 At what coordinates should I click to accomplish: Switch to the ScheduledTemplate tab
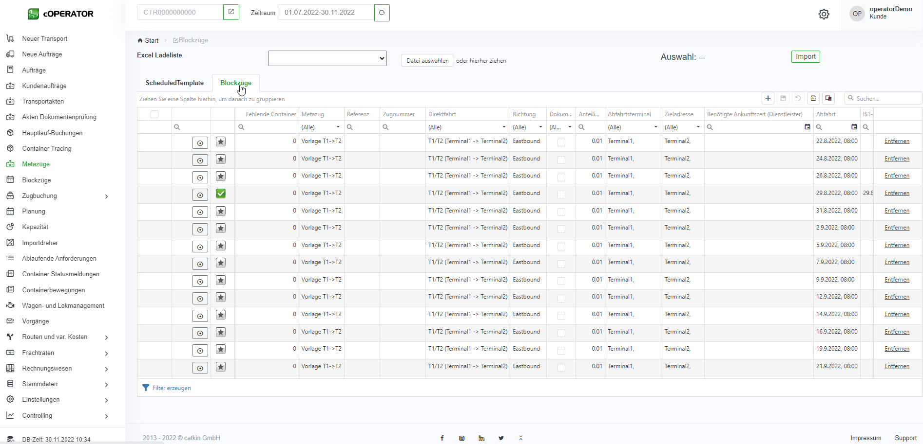(174, 83)
